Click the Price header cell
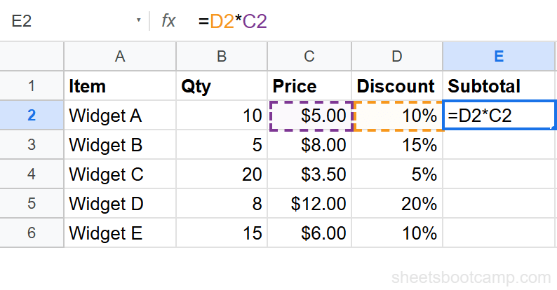Viewport: 557px width, 290px height. 309,85
